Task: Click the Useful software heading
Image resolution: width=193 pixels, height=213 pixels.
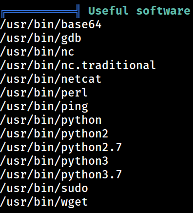Action: pos(139,11)
